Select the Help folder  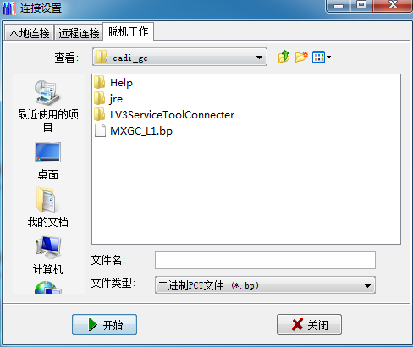click(113, 83)
